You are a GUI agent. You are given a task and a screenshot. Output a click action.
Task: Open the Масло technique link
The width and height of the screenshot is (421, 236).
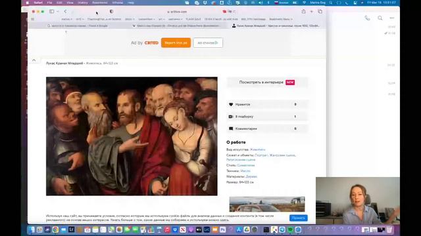click(245, 170)
